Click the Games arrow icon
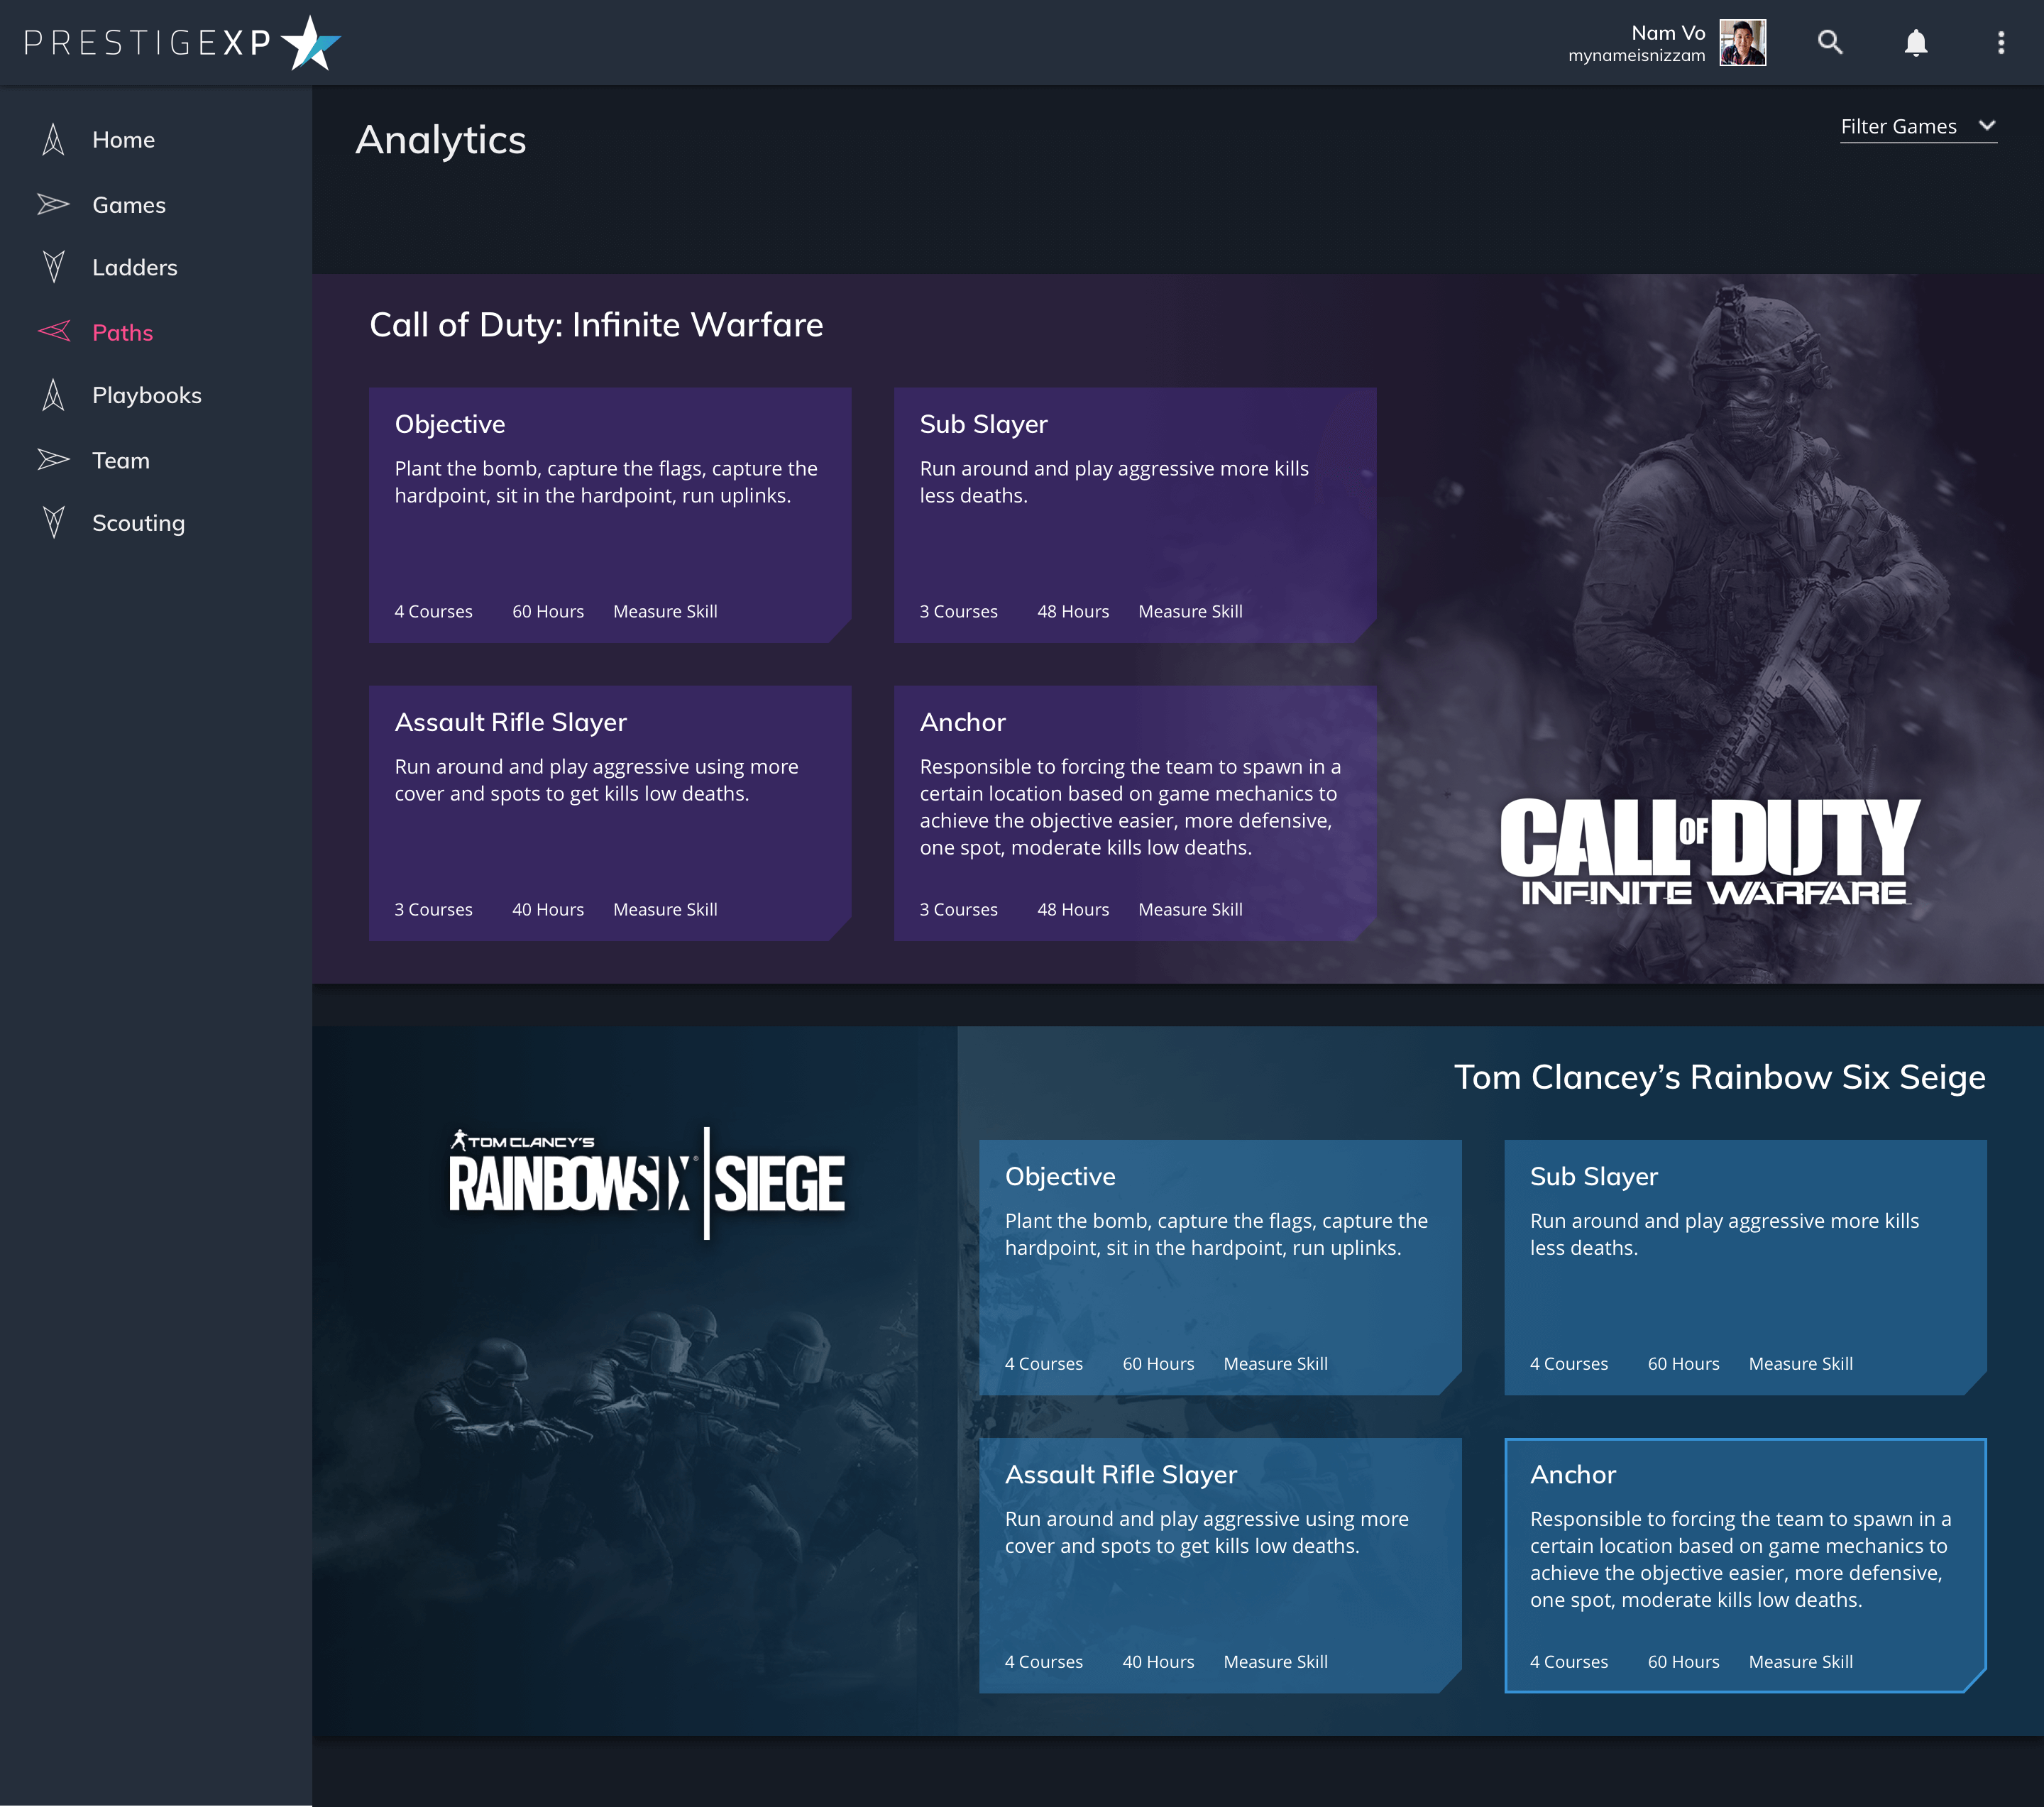2044x1807 pixels. [x=54, y=205]
